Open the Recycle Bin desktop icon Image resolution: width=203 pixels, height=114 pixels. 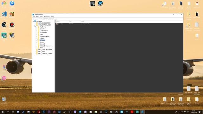point(4,99)
